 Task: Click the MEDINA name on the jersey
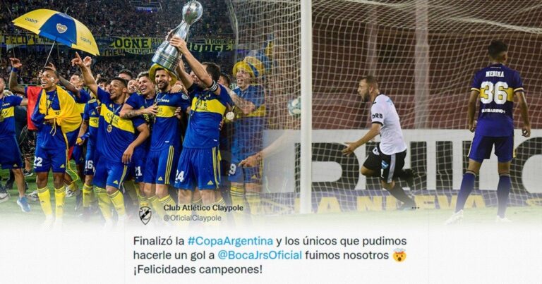click(495, 74)
